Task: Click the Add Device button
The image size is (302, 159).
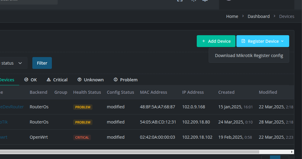Action: [216, 41]
